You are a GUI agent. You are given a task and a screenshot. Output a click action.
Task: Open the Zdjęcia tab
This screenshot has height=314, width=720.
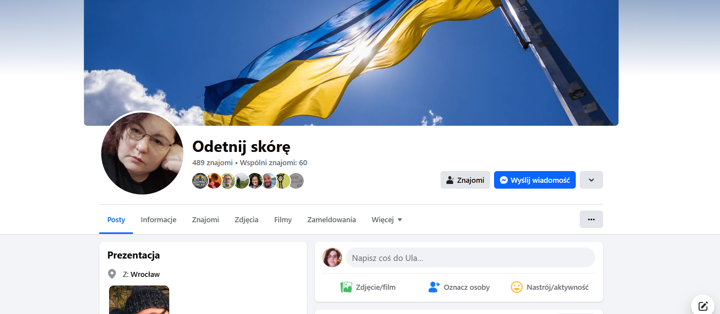point(246,219)
